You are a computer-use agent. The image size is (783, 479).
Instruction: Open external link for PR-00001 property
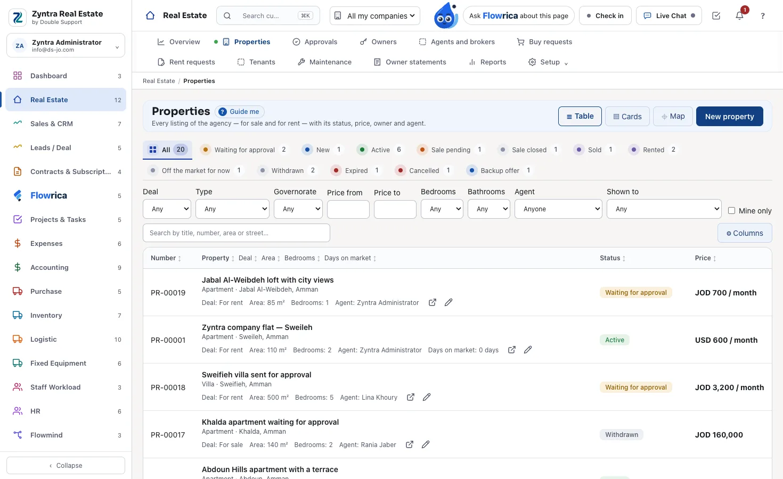512,350
